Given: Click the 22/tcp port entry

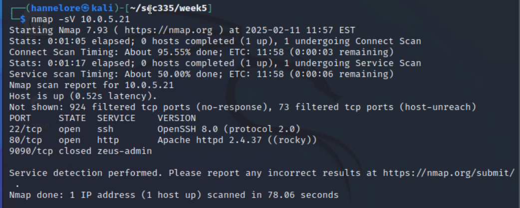Looking at the screenshot, I should (25, 129).
